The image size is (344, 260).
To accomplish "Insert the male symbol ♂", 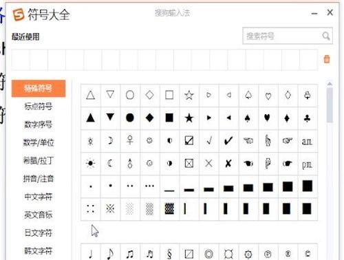I will [x=130, y=164].
